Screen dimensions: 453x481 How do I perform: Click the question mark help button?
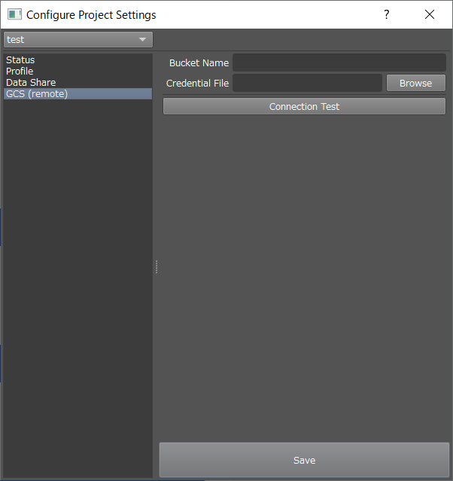387,14
